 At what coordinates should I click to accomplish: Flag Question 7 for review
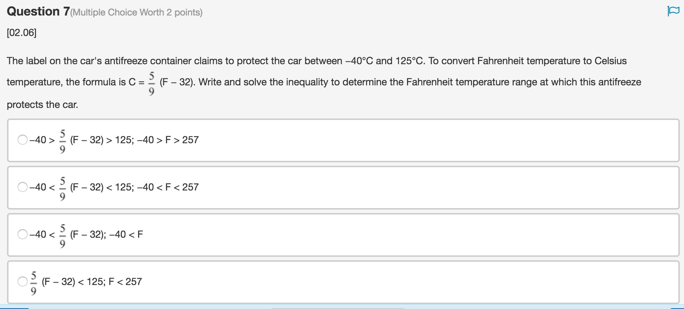point(673,11)
